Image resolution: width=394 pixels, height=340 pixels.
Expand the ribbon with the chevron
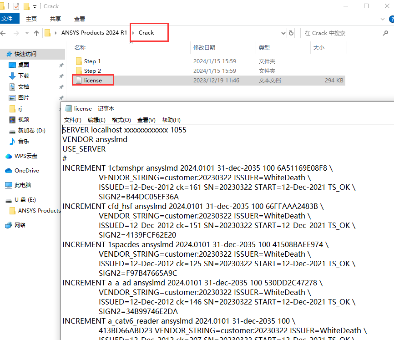[383, 19]
